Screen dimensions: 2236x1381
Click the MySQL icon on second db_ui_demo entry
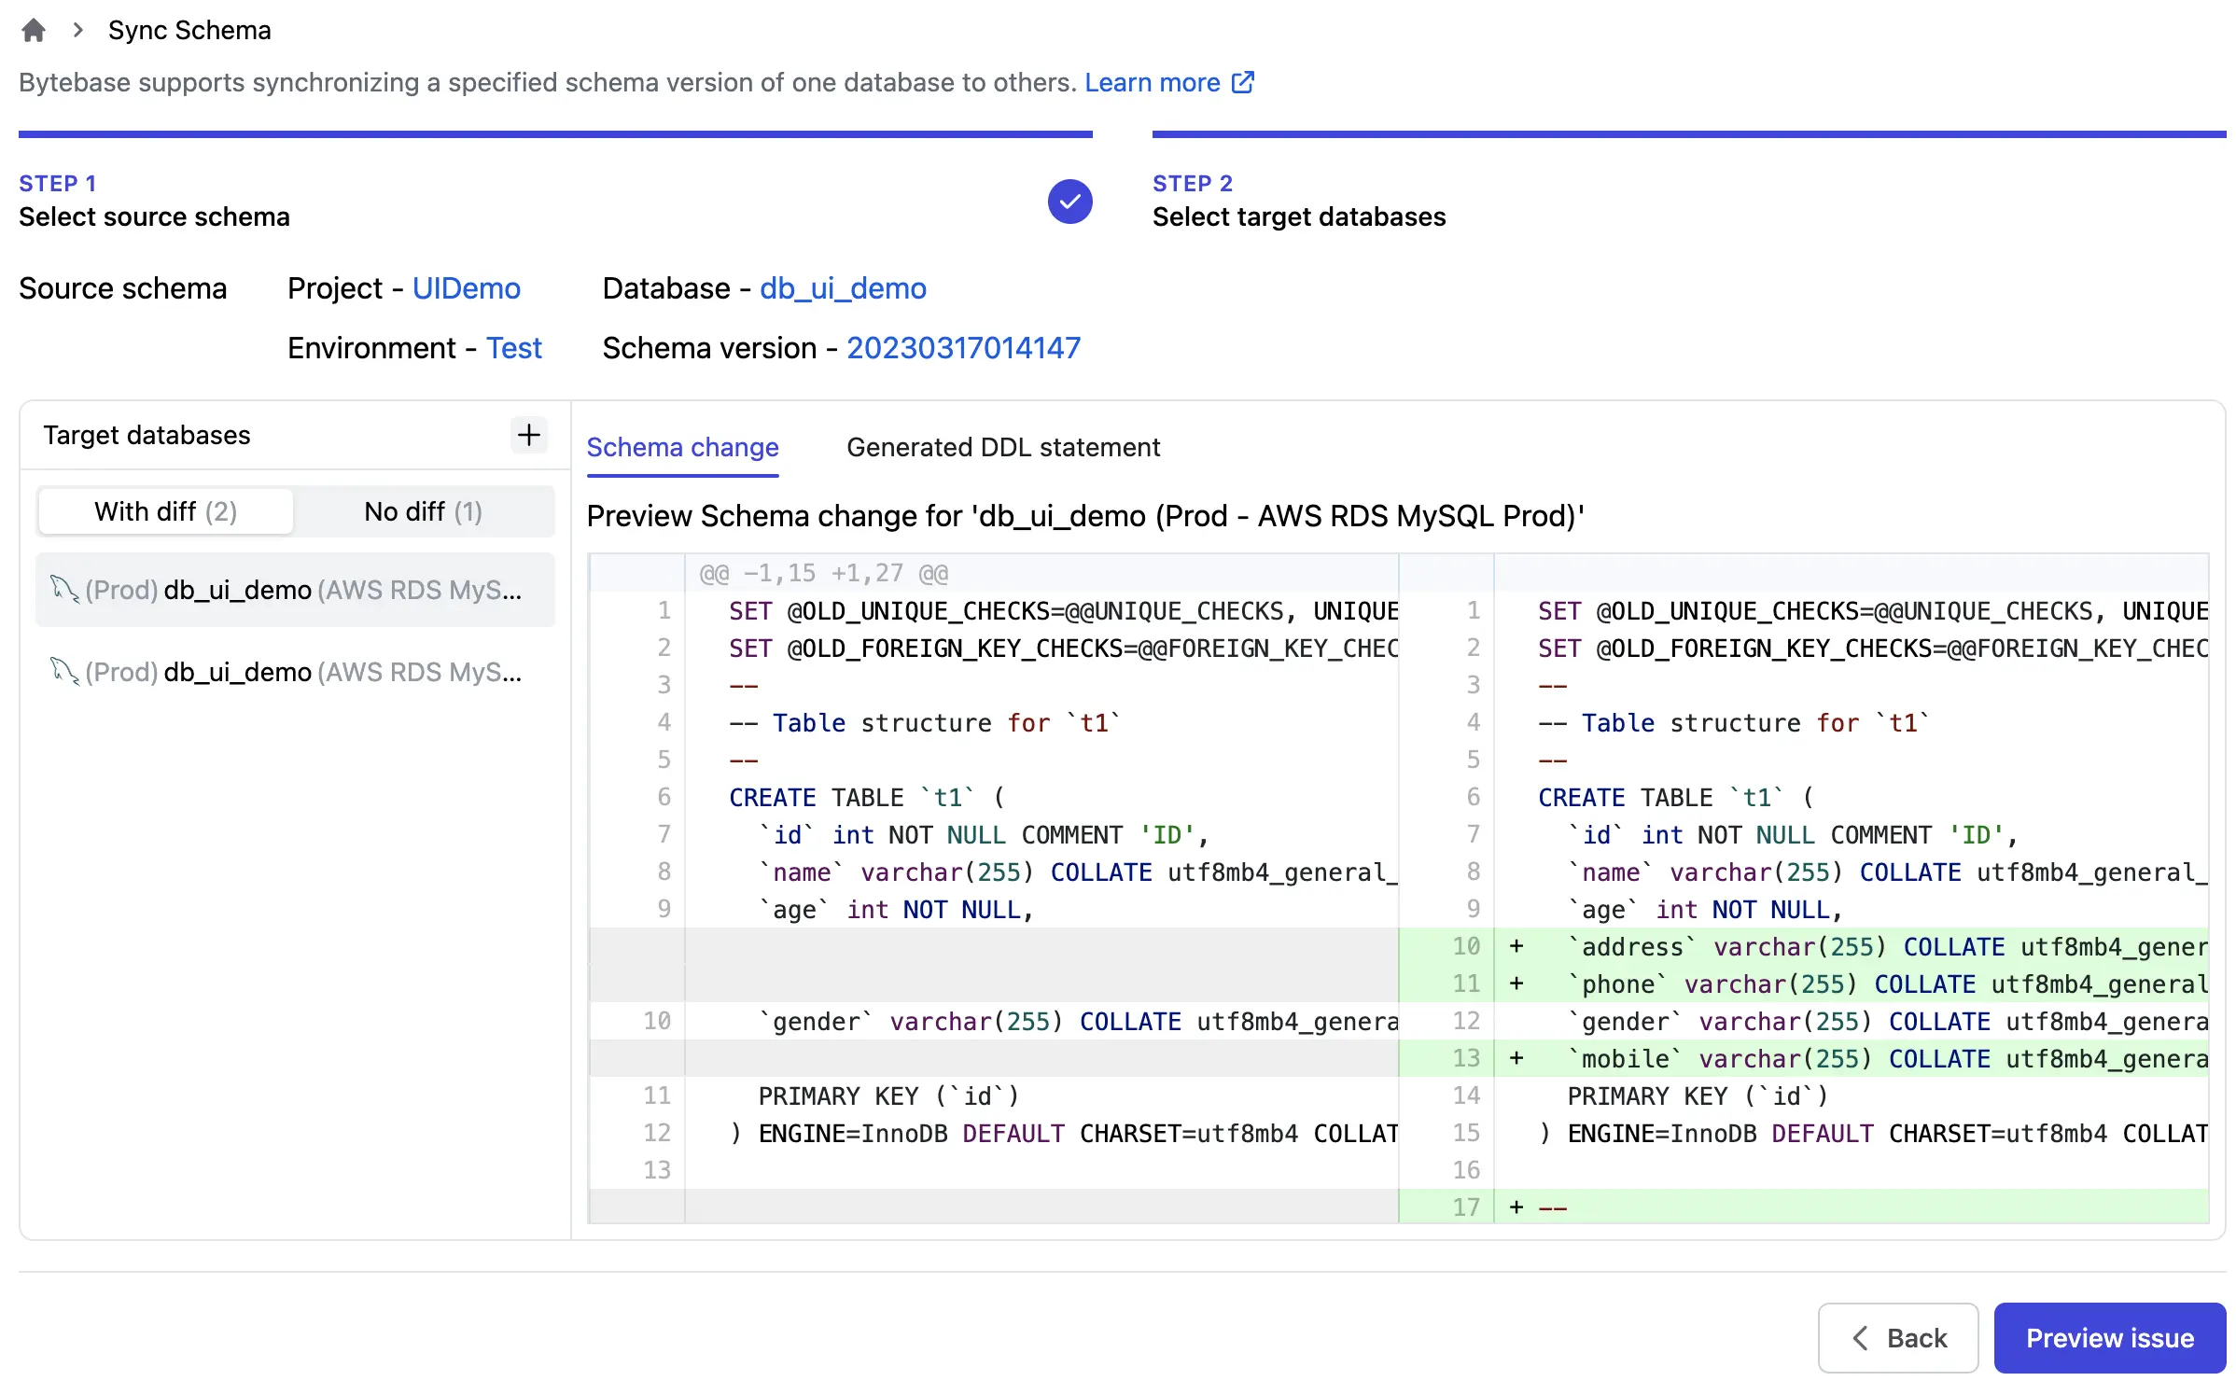click(63, 671)
